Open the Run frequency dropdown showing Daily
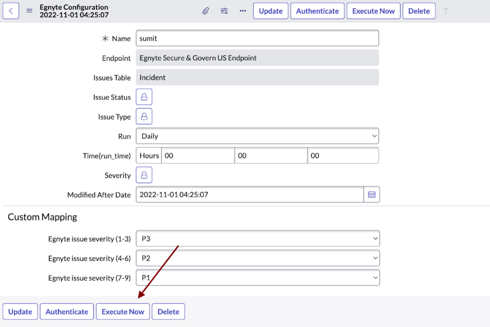Screen dimensions: 490x327 click(258, 136)
